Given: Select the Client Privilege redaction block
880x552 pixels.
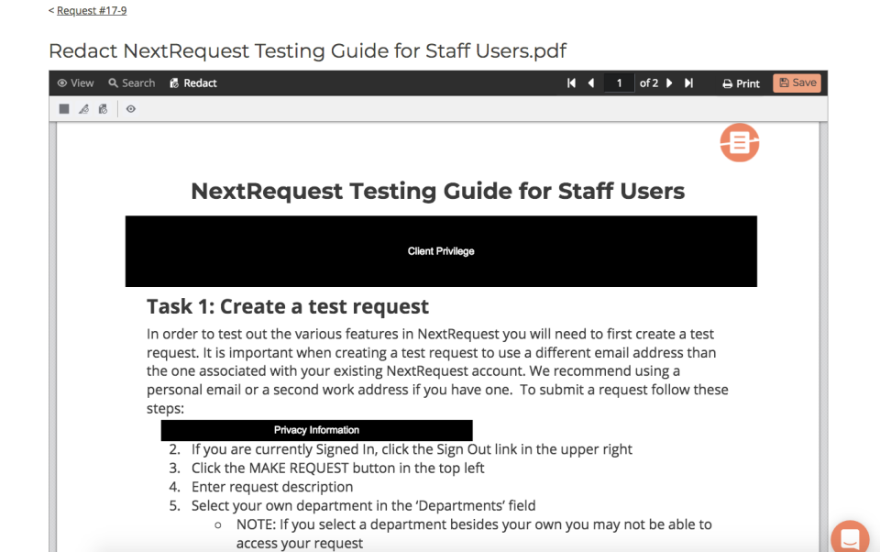Looking at the screenshot, I should (441, 250).
